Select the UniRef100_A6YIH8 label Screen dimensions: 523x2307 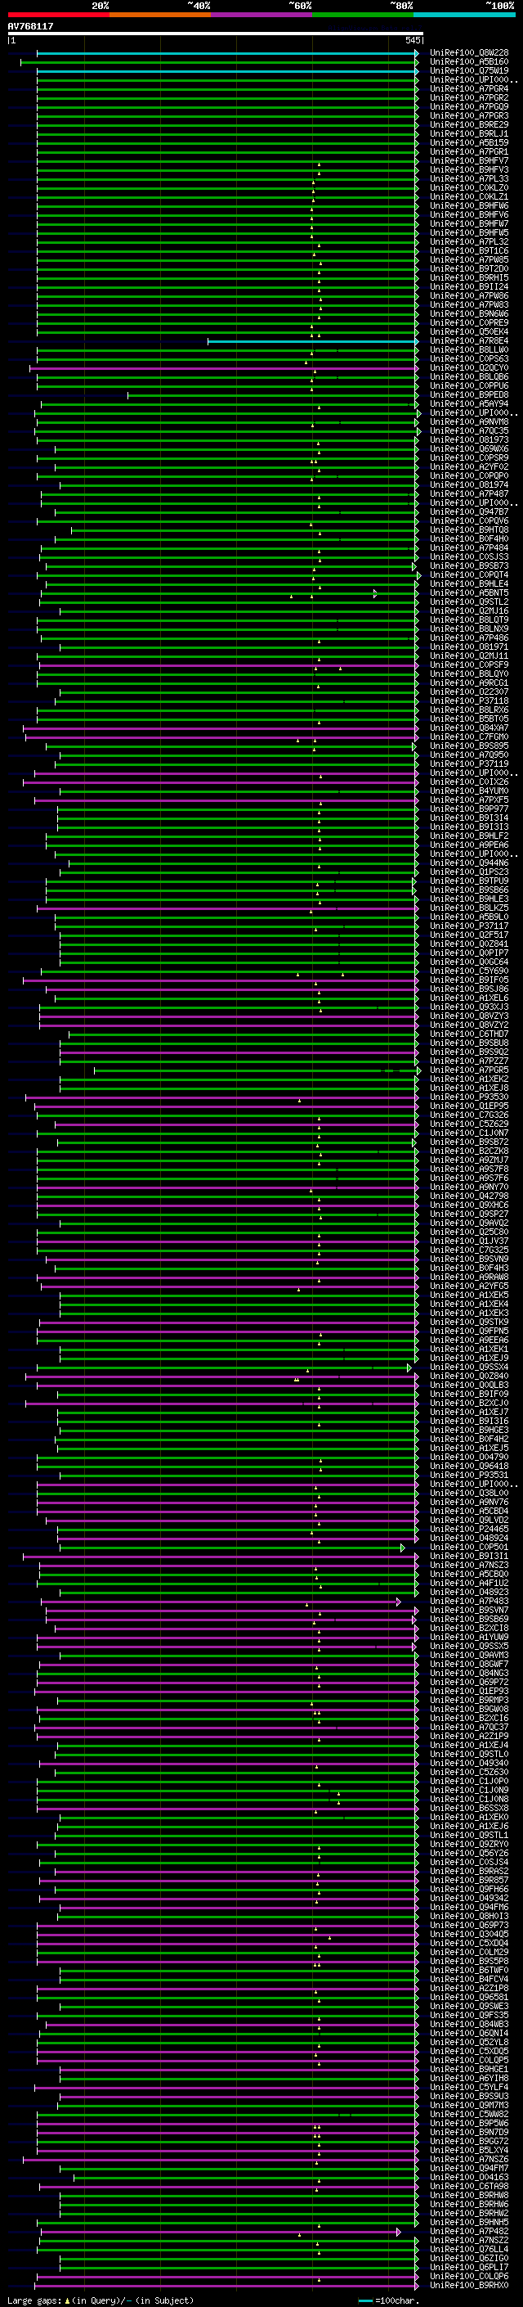tap(469, 2078)
